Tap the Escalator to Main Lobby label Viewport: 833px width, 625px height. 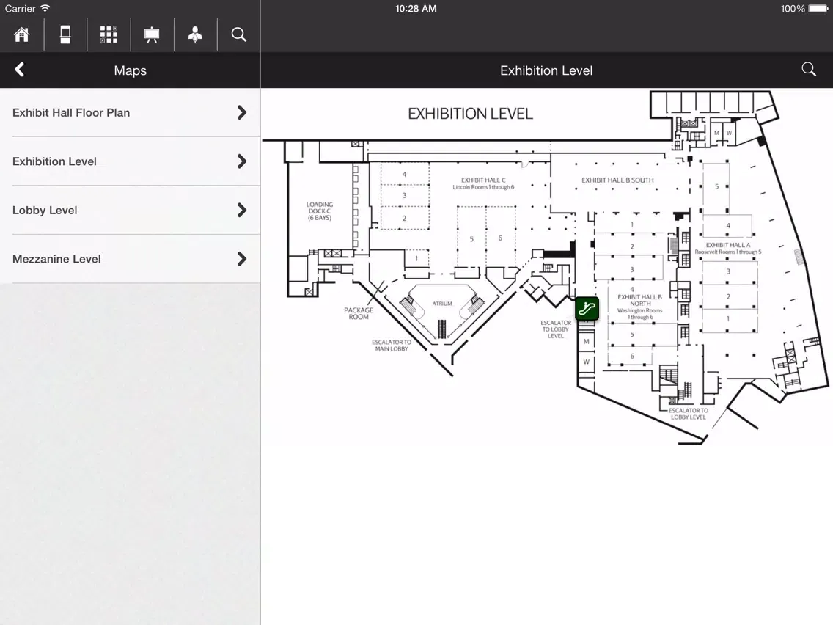pyautogui.click(x=392, y=346)
